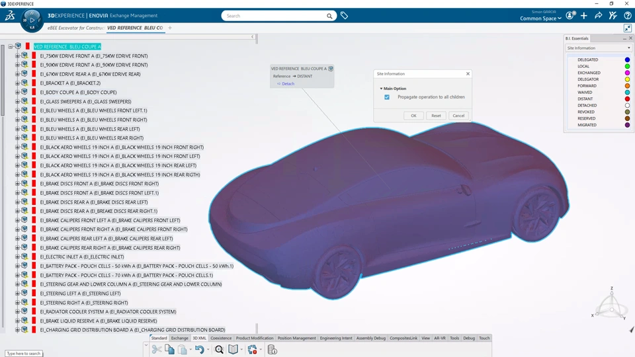The height and width of the screenshot is (357, 635).
Task: Expand the EI_BODY COUPE A node
Action: (x=17, y=93)
